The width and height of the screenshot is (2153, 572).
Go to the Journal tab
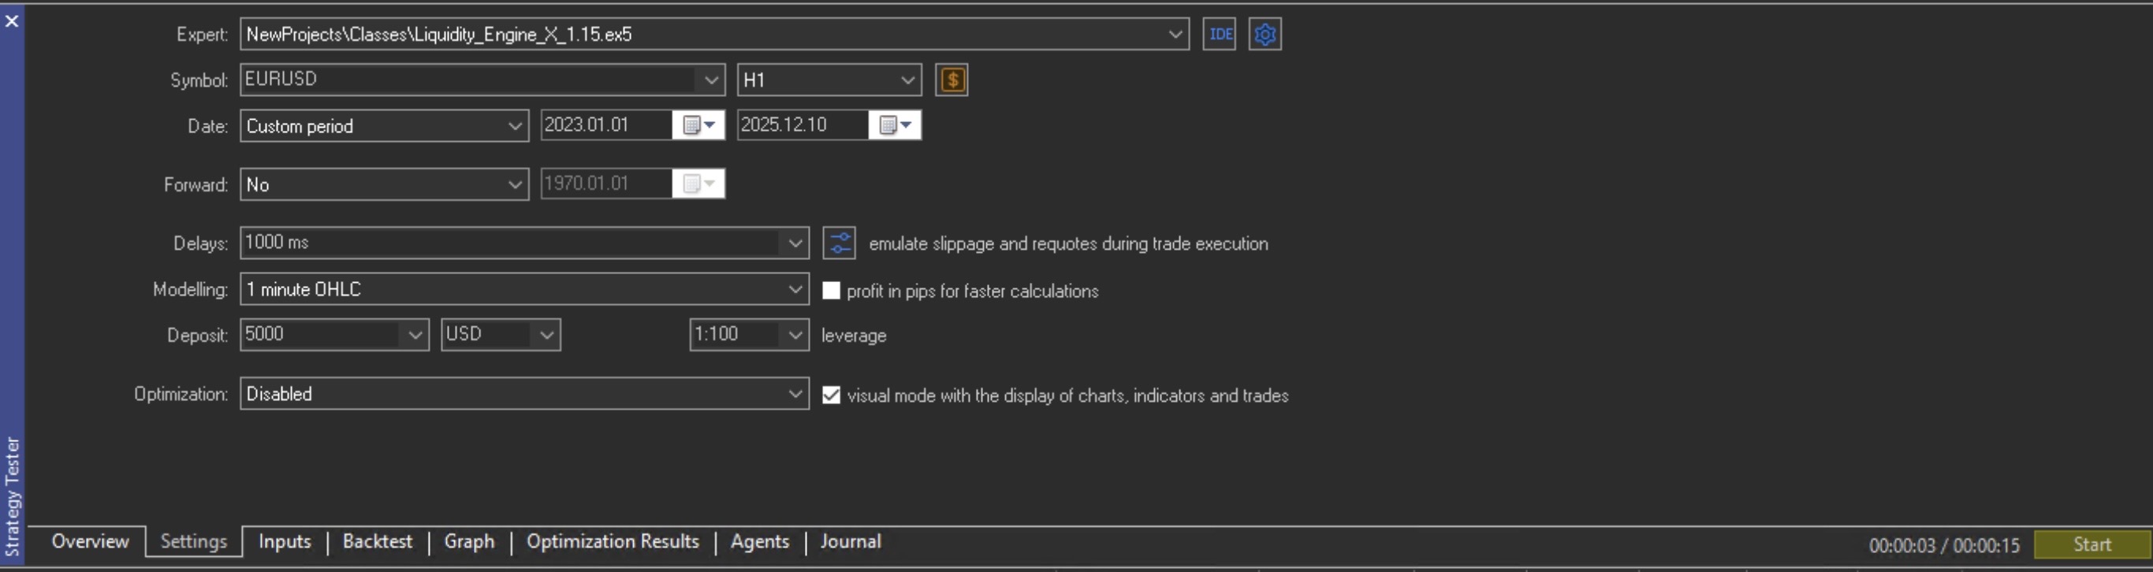click(850, 542)
